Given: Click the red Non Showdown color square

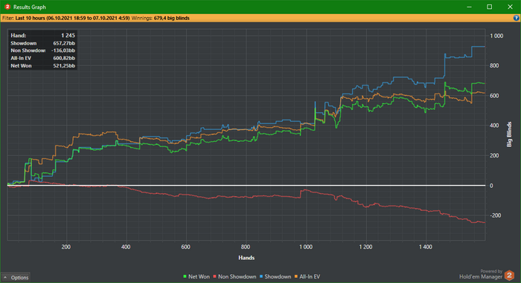Looking at the screenshot, I should 214,276.
